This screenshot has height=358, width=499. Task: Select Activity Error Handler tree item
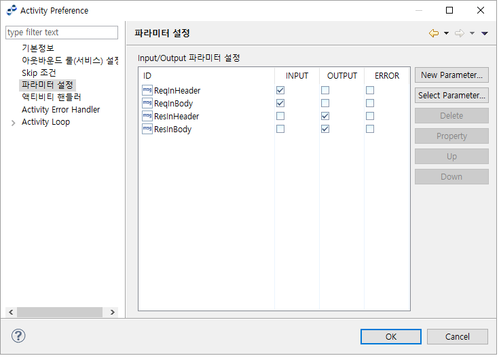pos(61,110)
